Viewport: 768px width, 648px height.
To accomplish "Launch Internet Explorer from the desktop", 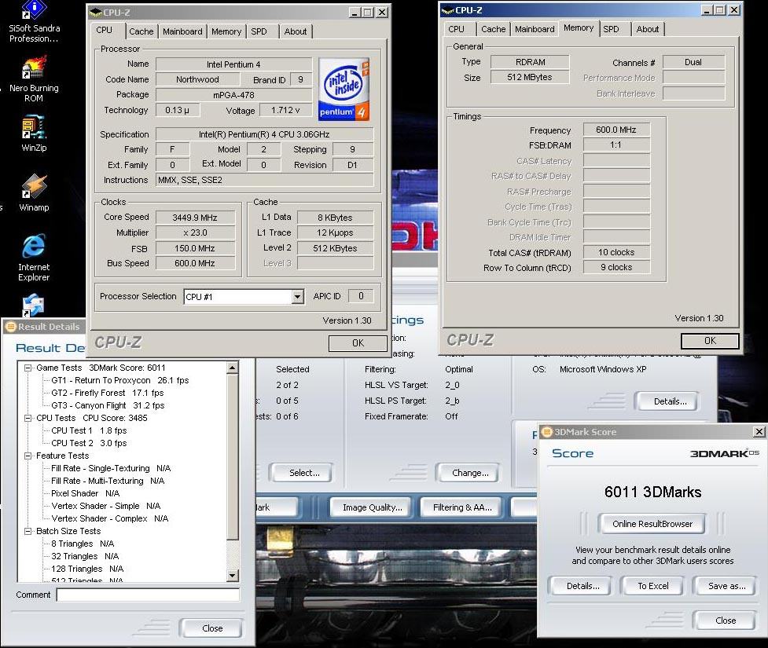I will pyautogui.click(x=34, y=247).
